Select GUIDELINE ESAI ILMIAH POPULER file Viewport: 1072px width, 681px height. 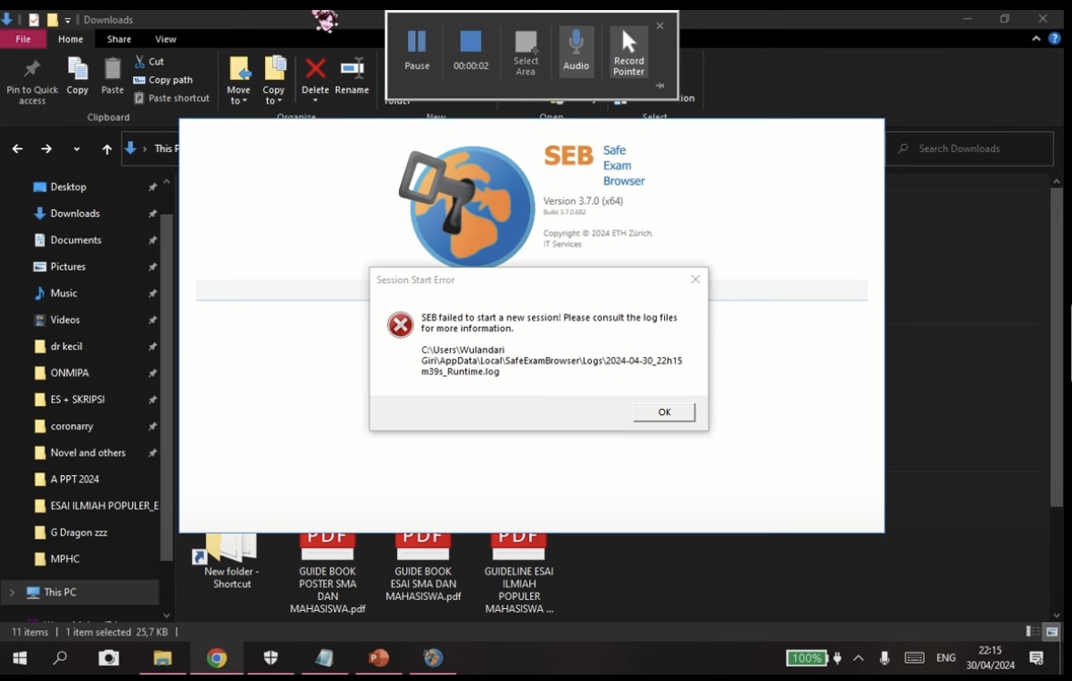click(519, 574)
